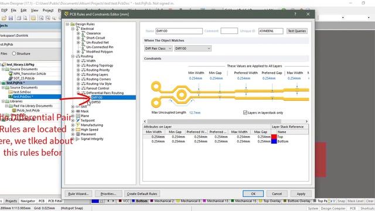Select PvLib_test.PvLib library file
Viewport: 375px width, 211px height.
(28, 111)
